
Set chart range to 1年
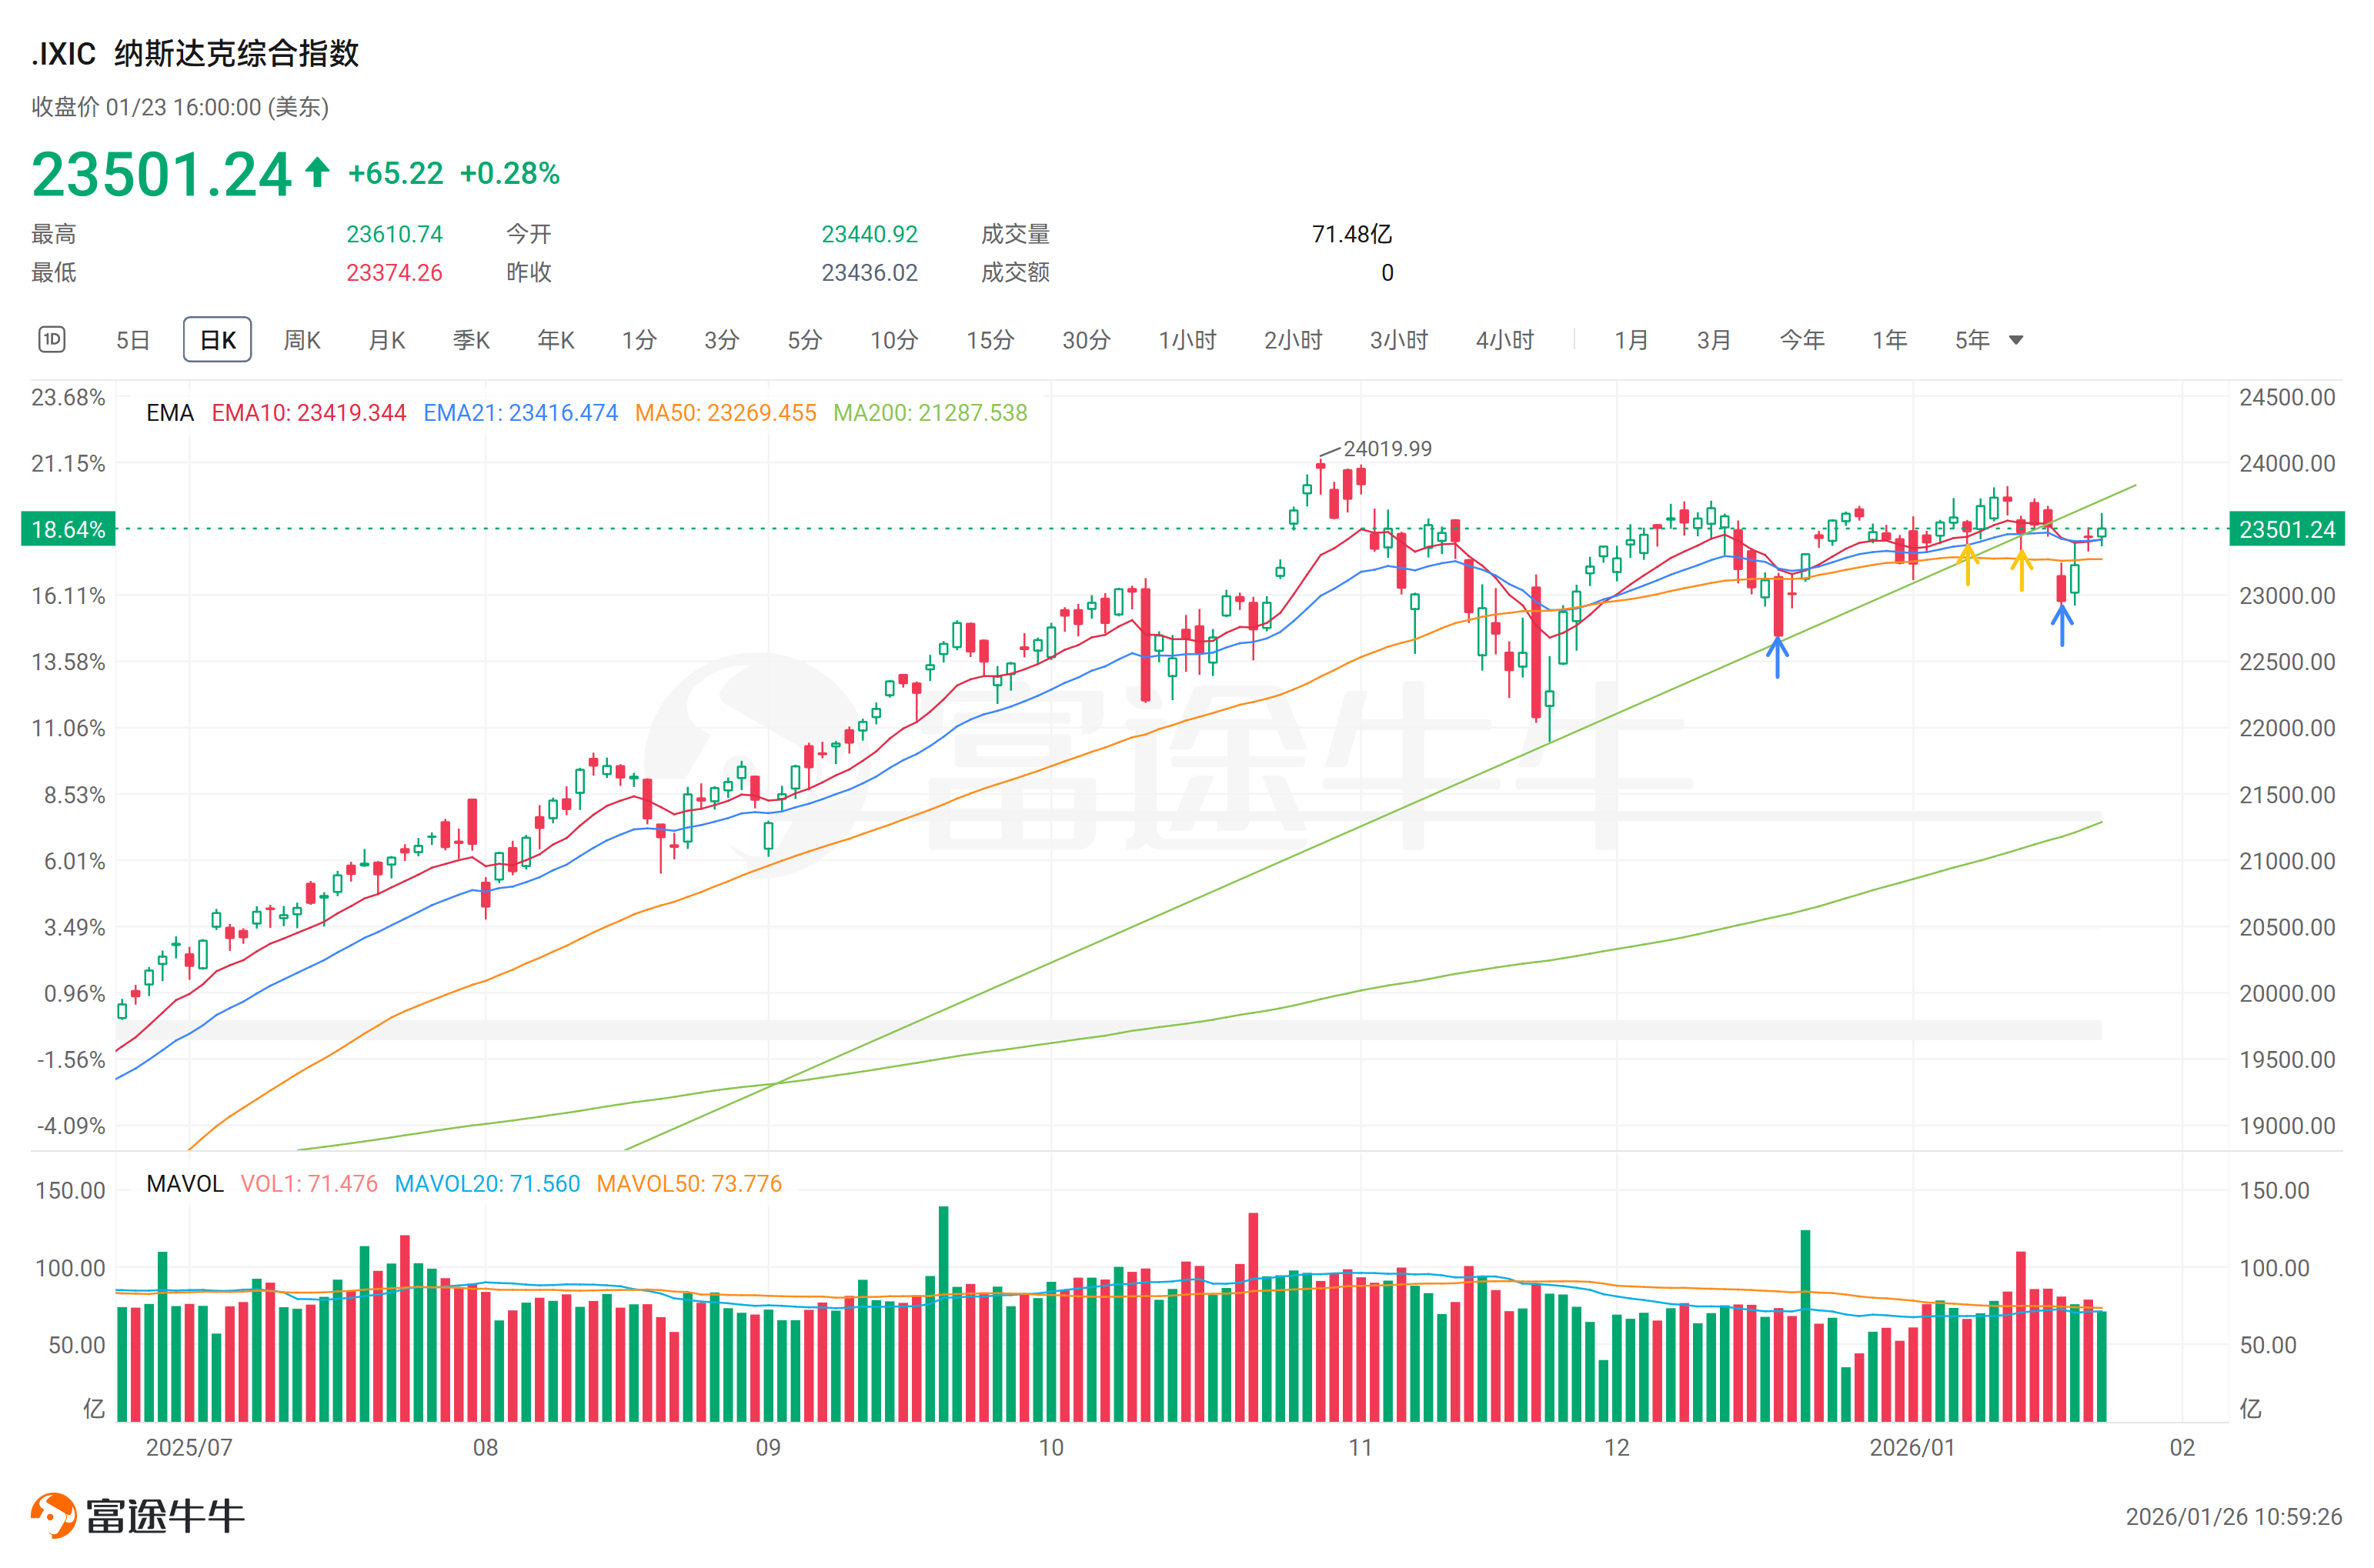(x=1890, y=340)
